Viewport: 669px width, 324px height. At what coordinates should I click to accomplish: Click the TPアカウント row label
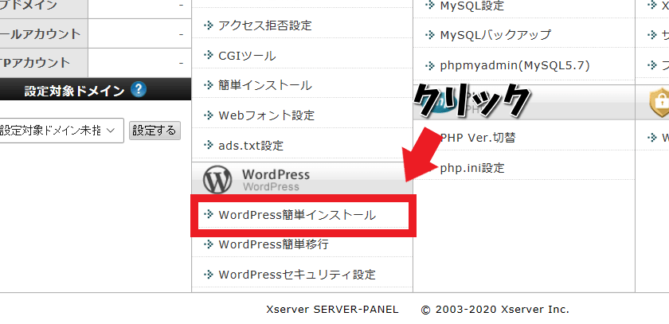[35, 63]
